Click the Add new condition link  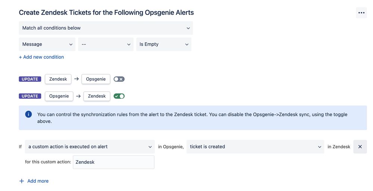[x=41, y=57]
